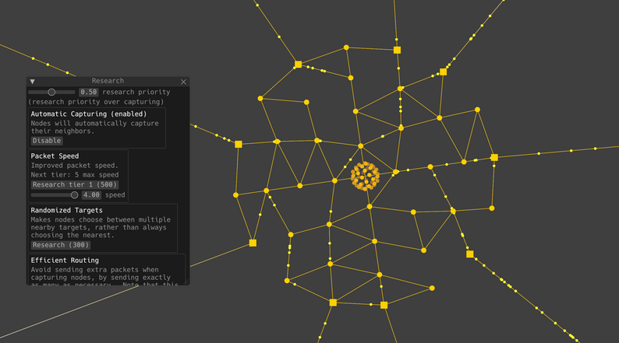
Task: Disable Automatic Capturing
Action: click(x=47, y=141)
